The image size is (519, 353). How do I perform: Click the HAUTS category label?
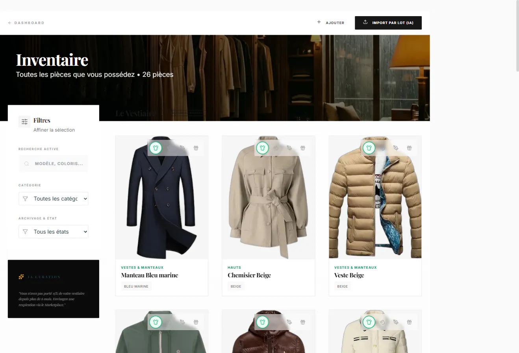234,268
